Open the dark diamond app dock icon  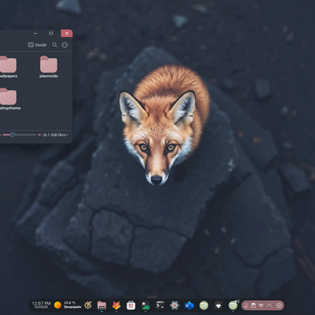pyautogui.click(x=218, y=306)
